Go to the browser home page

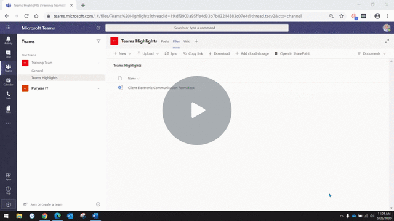[36, 16]
